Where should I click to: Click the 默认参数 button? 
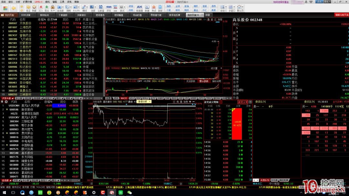click(204, 81)
